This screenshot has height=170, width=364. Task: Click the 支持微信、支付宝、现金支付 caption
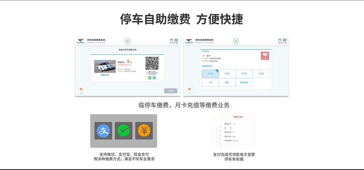tap(124, 155)
